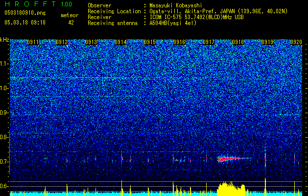The image size is (308, 196).
Task: Click the 0.8 kHz axis label
Action: tap(4, 137)
